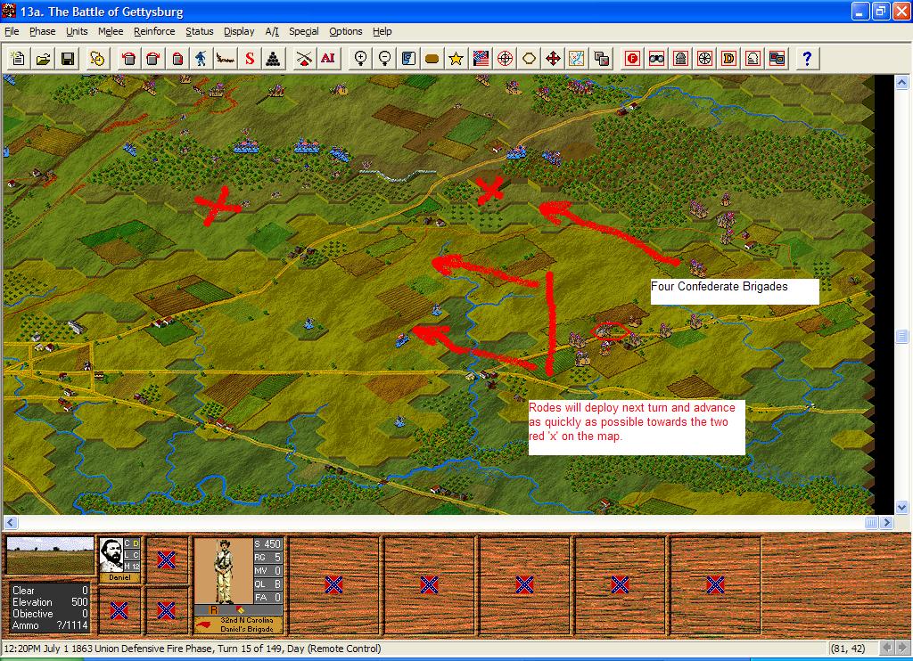Screen dimensions: 913x661
Task: Open the Help menu
Action: pos(382,31)
